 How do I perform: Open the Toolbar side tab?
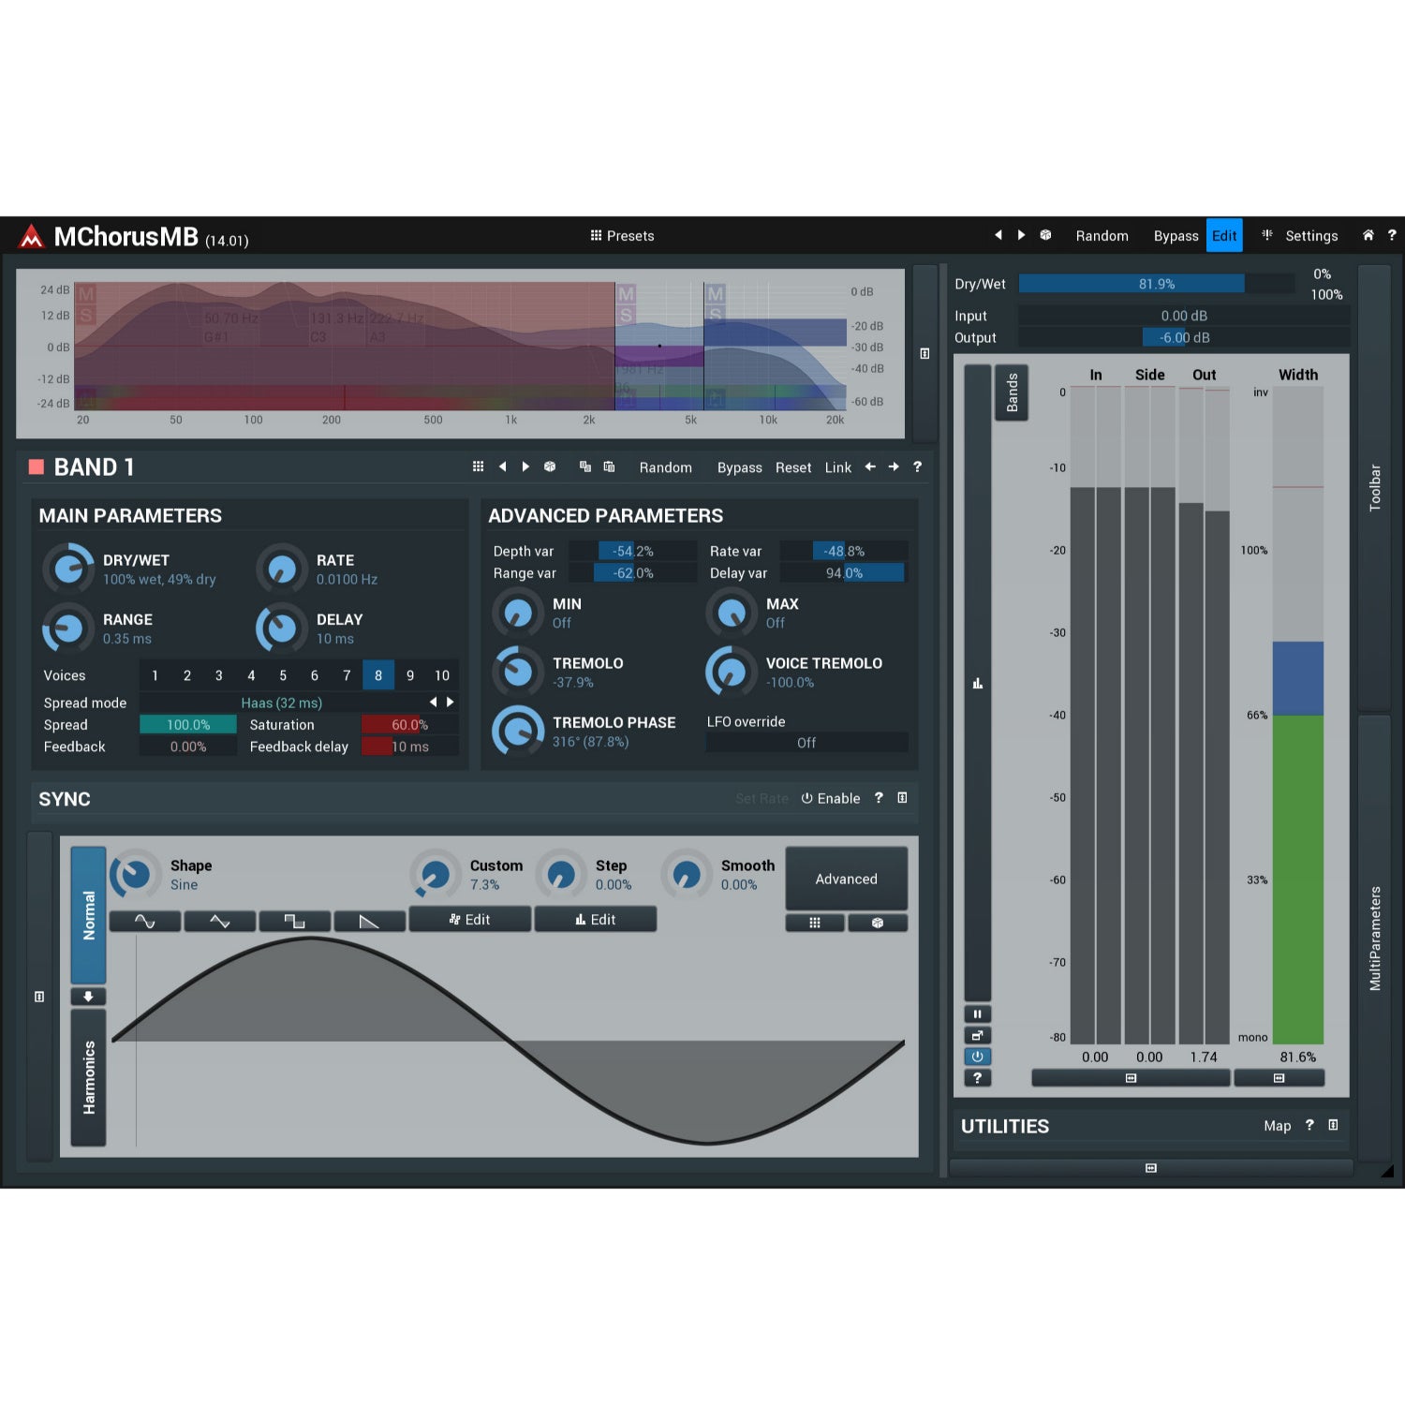(1374, 487)
